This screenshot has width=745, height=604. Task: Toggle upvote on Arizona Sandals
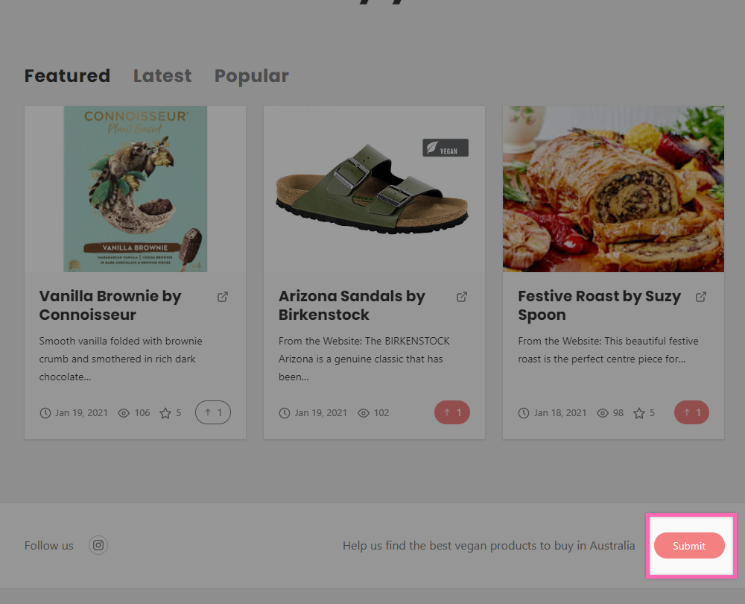452,412
